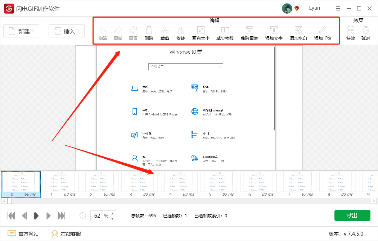The height and width of the screenshot is (241, 378).
Task: Step to the next frame
Action: (x=48, y=216)
